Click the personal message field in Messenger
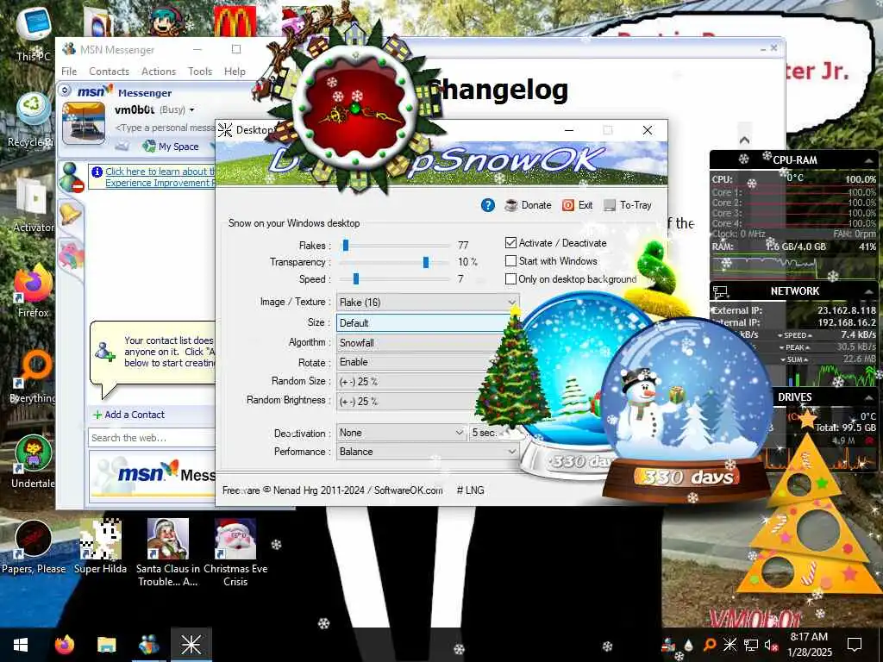 (165, 128)
